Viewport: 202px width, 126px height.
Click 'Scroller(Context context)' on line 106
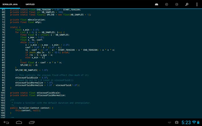[35, 108]
